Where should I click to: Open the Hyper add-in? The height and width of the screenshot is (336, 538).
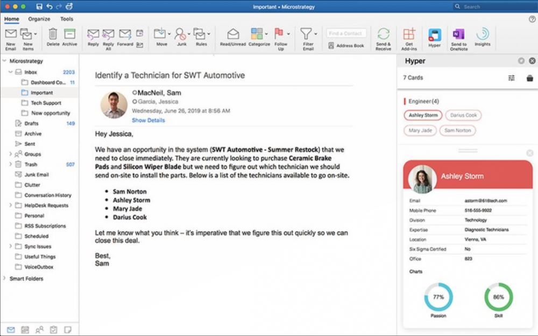tap(434, 35)
